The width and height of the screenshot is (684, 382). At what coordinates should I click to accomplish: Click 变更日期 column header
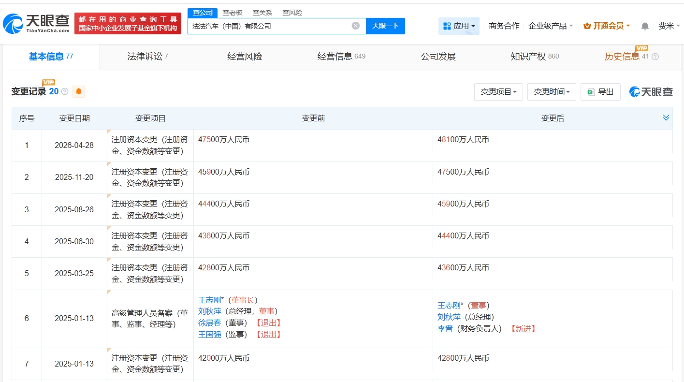tap(74, 118)
